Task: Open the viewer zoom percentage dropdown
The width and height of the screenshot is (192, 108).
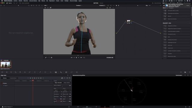Action: 46,5
